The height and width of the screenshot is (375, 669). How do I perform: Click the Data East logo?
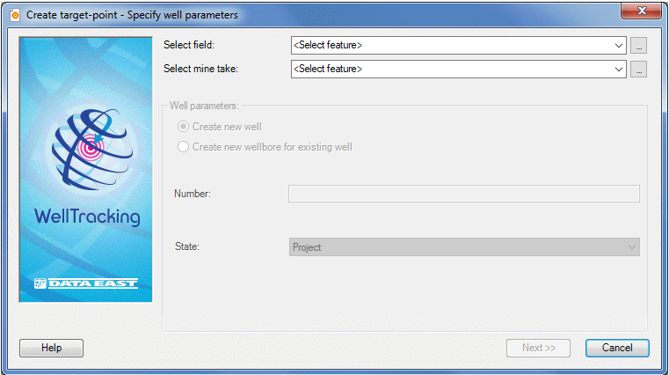(86, 283)
